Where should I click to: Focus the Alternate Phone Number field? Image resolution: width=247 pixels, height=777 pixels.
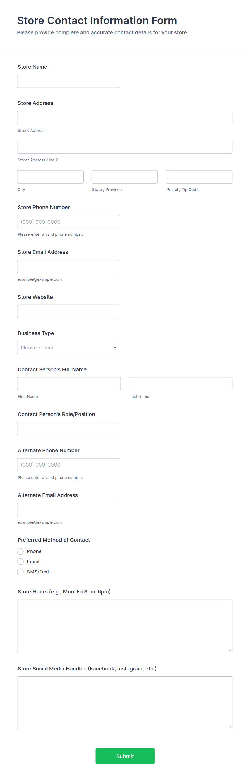coord(68,465)
